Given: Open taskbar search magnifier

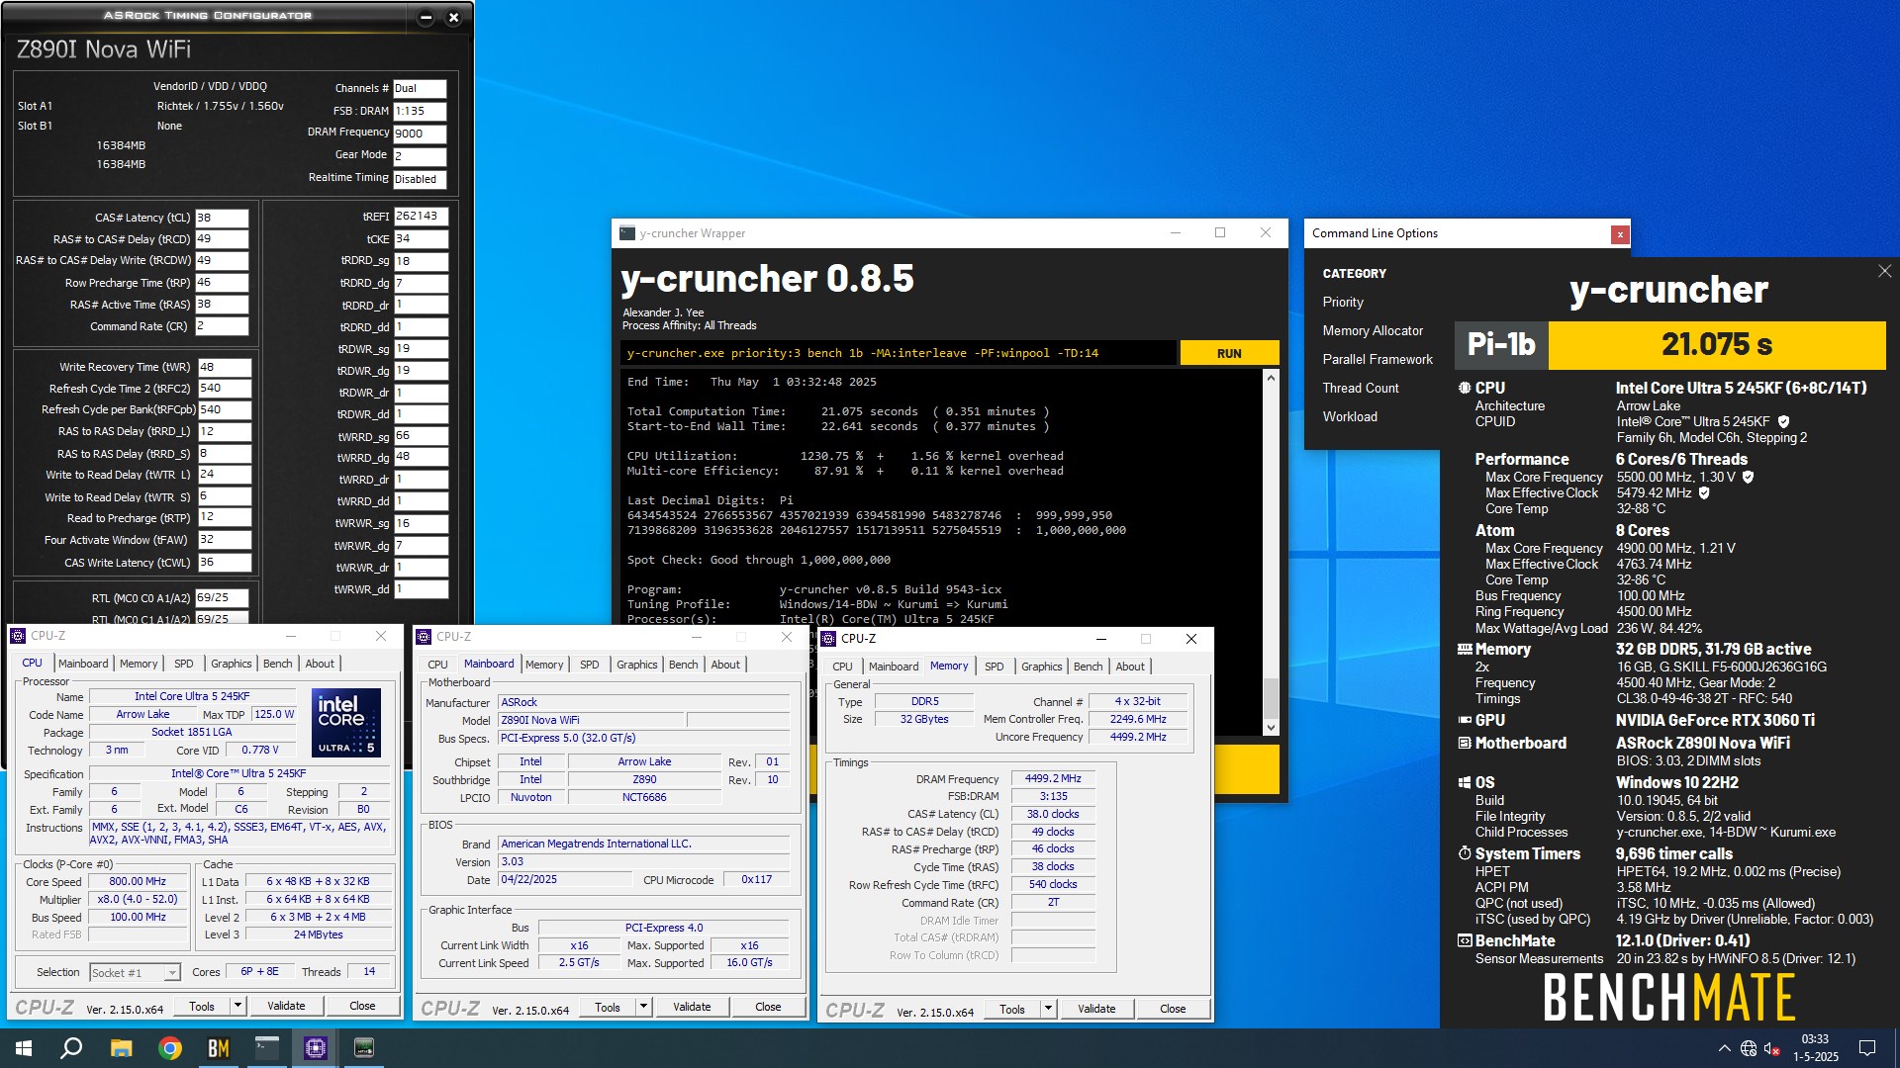Looking at the screenshot, I should click(x=71, y=1048).
